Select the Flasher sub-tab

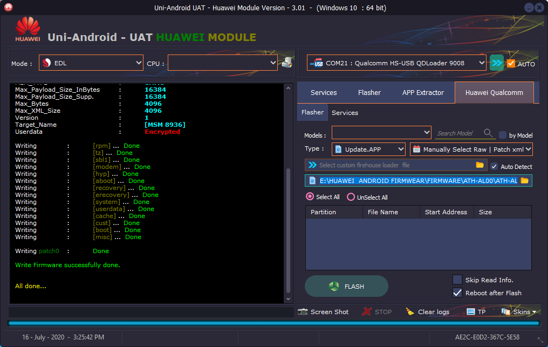312,112
